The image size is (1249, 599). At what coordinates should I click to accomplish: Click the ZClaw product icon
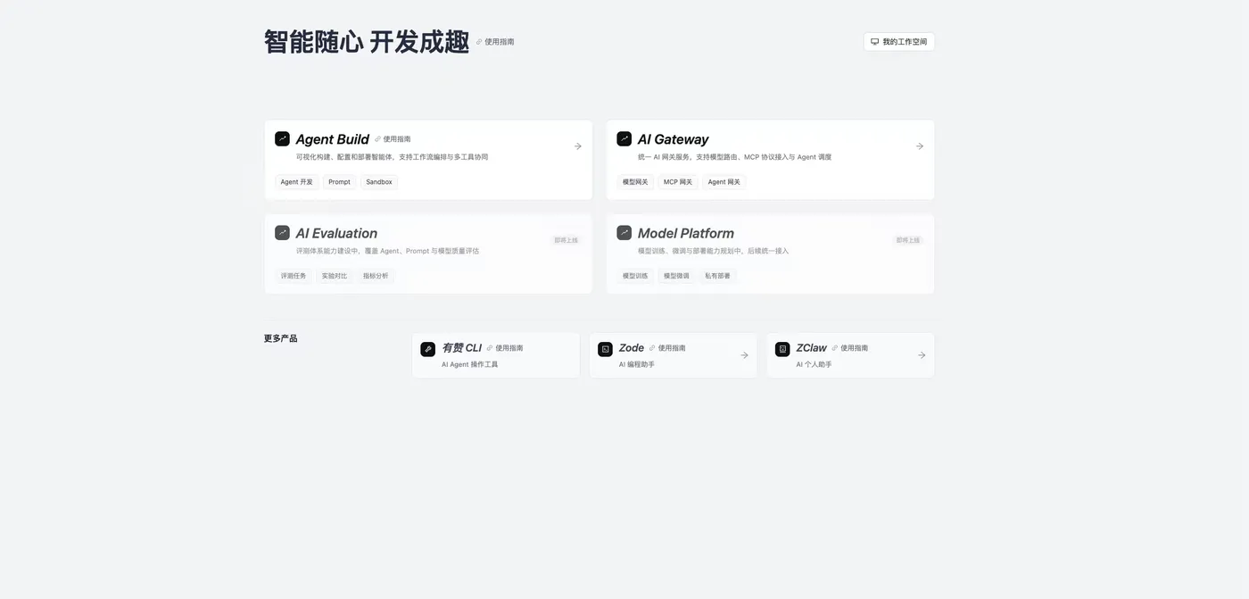tap(782, 349)
